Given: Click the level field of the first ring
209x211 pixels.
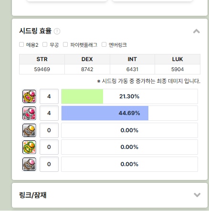Looking at the screenshot, I should (49, 96).
